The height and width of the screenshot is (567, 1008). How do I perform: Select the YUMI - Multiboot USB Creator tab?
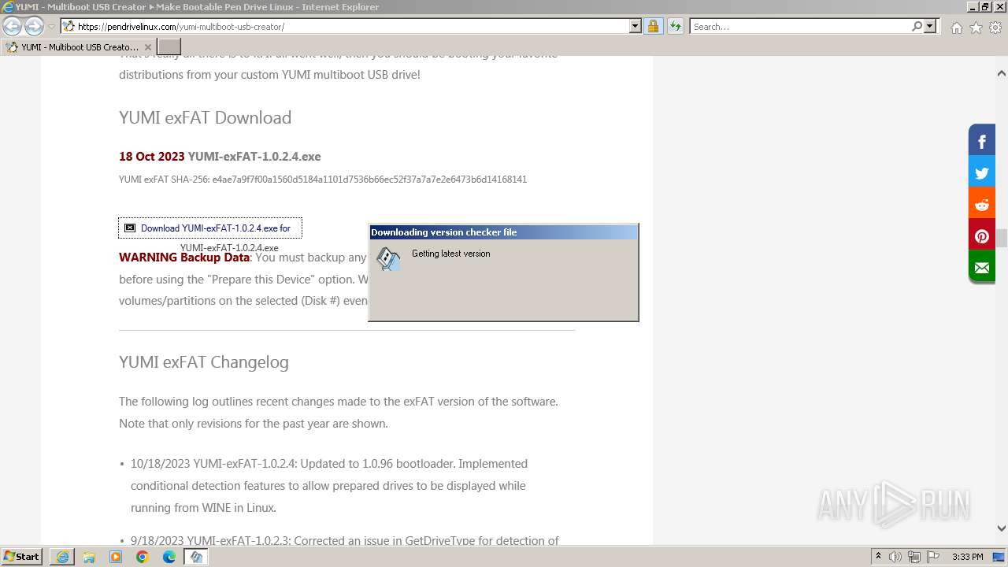[79, 47]
